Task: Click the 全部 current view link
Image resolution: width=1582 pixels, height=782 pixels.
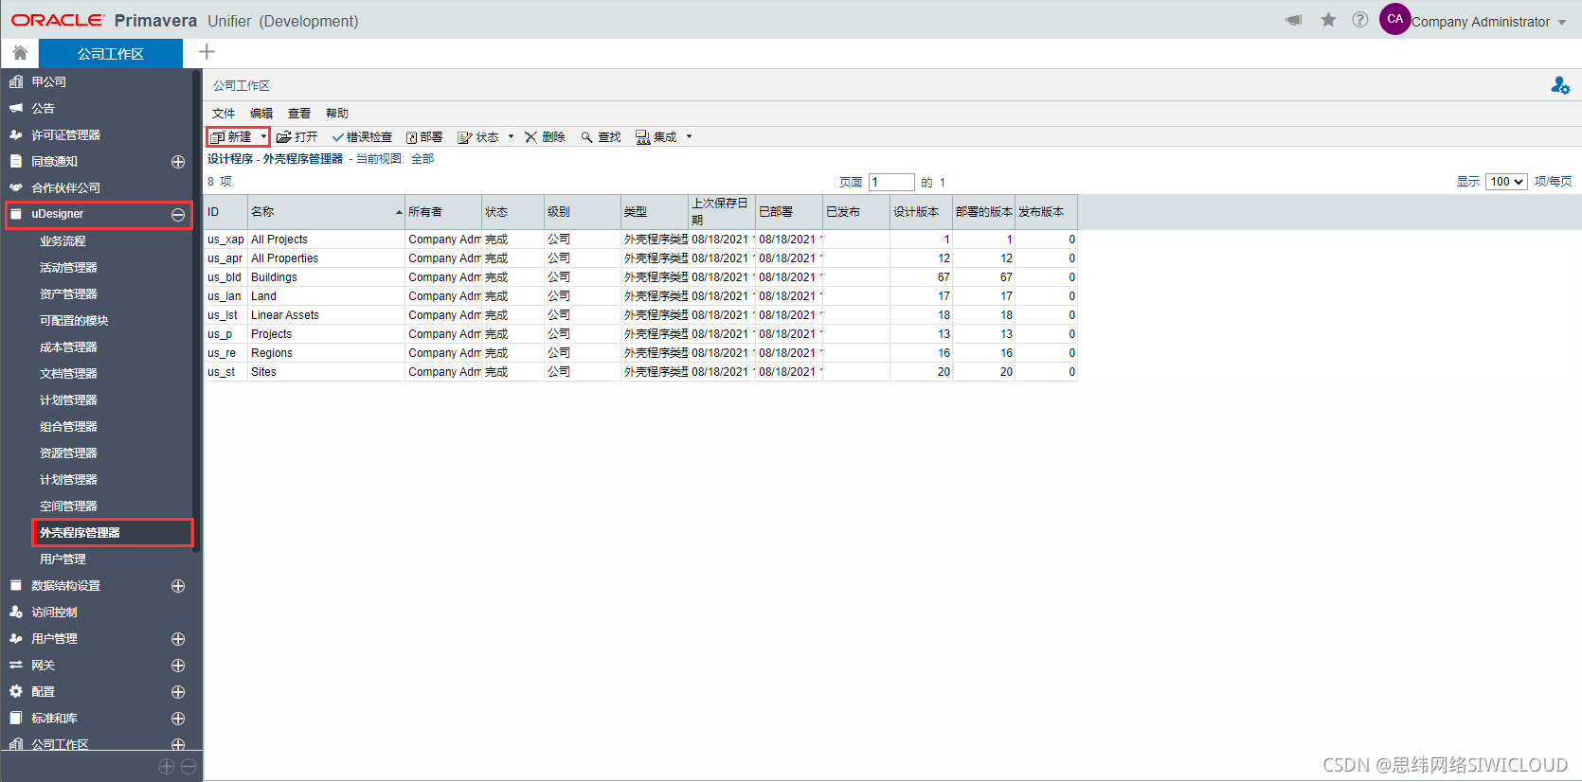Action: (x=422, y=159)
